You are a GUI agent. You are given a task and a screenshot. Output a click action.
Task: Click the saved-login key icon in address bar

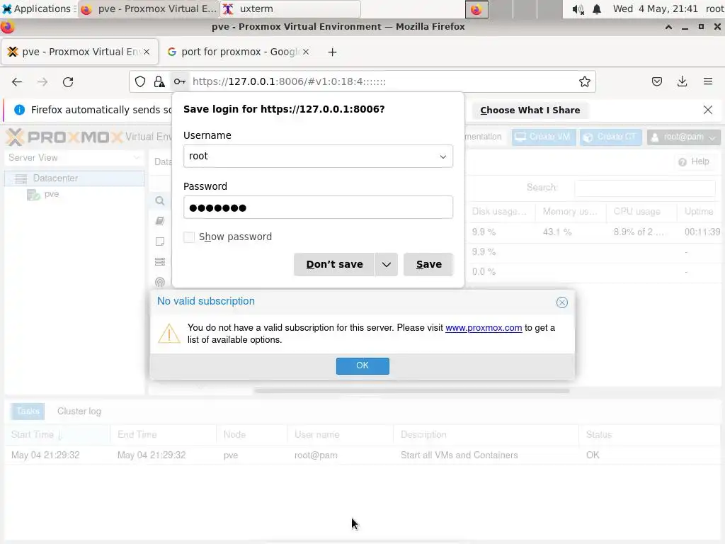(179, 82)
